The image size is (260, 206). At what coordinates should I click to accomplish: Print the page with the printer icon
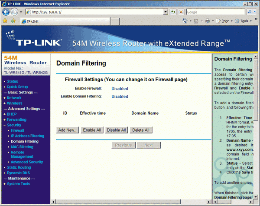(x=207, y=21)
